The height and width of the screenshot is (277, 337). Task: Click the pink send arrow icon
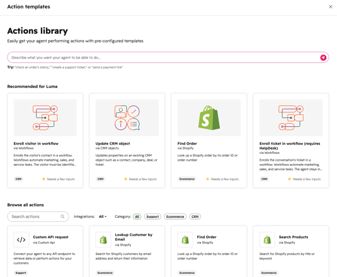pyautogui.click(x=323, y=57)
